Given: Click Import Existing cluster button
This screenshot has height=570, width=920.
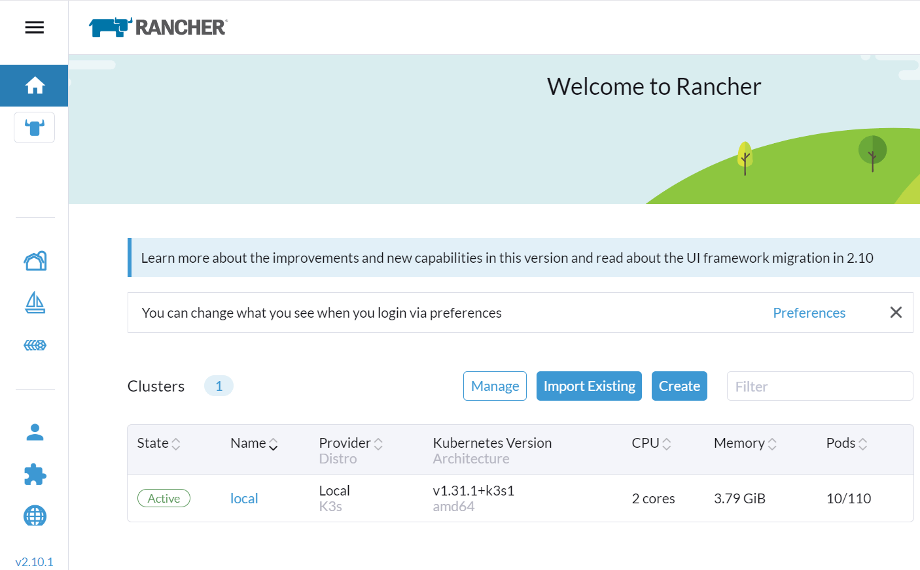Looking at the screenshot, I should pyautogui.click(x=589, y=386).
